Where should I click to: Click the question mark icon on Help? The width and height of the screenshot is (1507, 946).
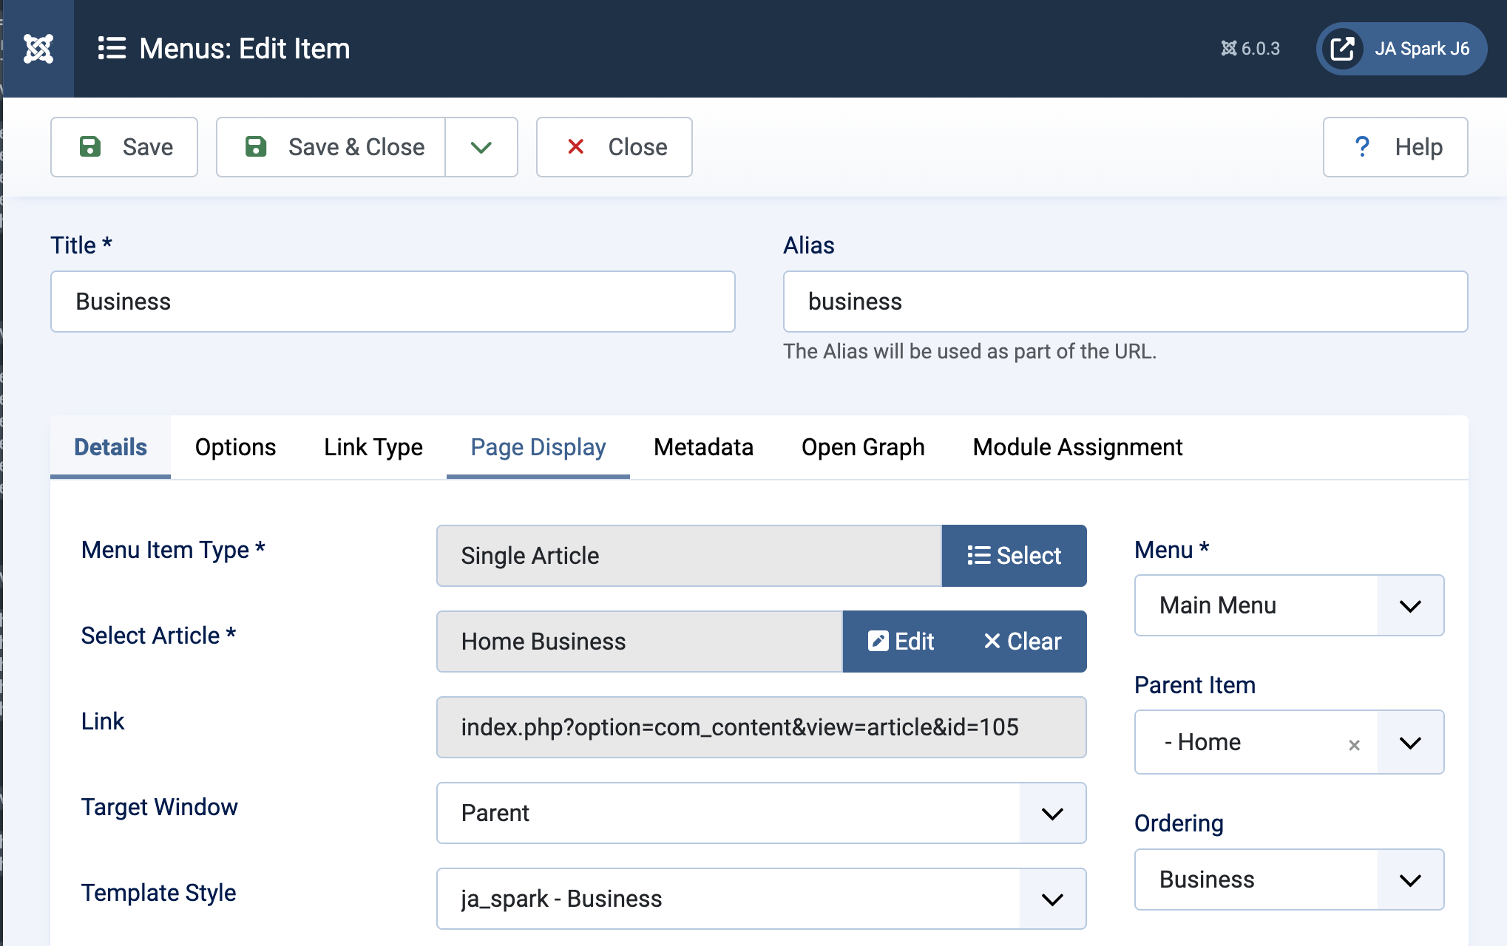(1361, 147)
